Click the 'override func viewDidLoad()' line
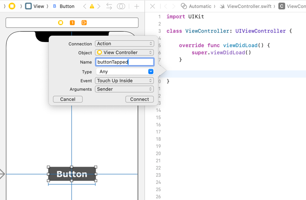This screenshot has height=200, width=306. click(225, 45)
